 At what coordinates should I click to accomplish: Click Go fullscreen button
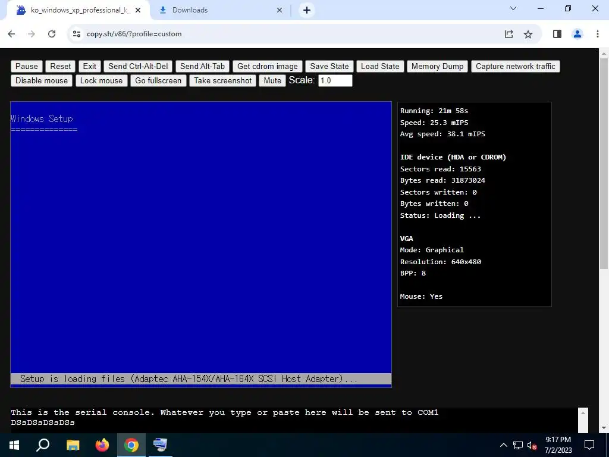tap(158, 81)
